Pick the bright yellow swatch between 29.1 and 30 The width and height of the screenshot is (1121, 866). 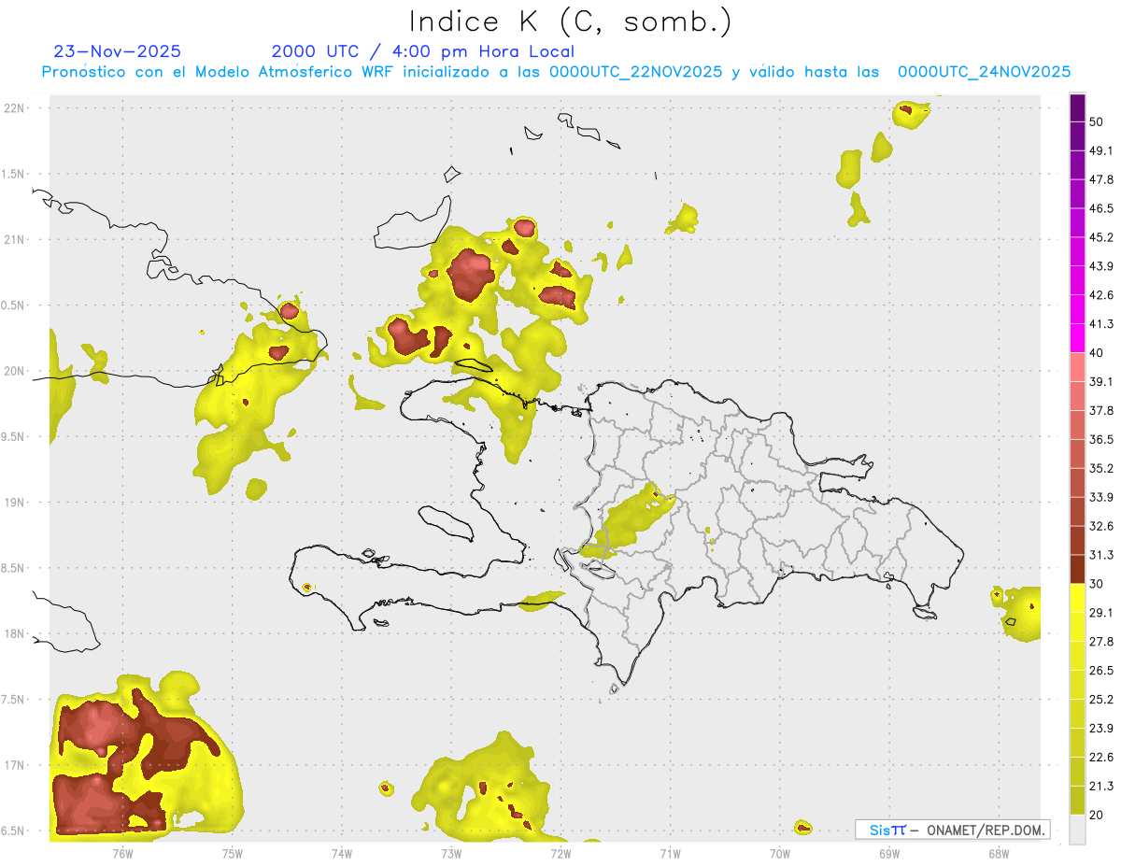coord(1077,598)
